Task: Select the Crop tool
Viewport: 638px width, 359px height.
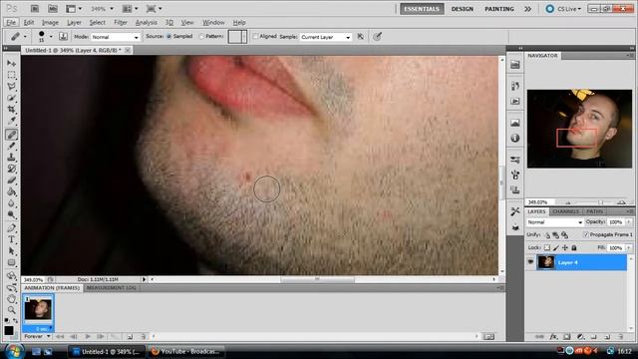Action: point(11,109)
